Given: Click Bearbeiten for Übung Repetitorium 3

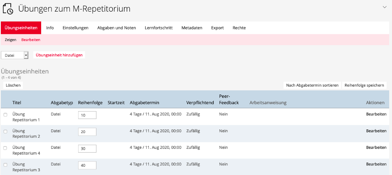Looking at the screenshot, I should tap(376, 164).
